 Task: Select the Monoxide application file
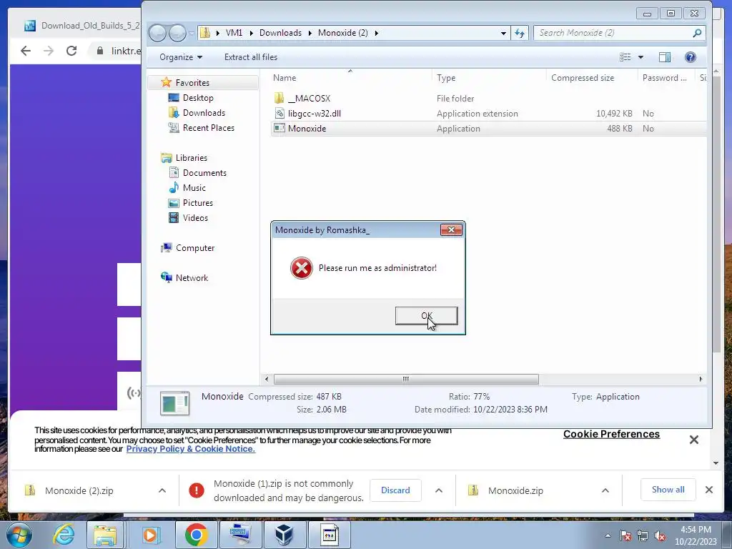tap(307, 129)
